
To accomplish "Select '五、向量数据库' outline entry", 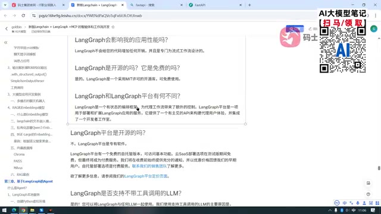I will 21,148.
